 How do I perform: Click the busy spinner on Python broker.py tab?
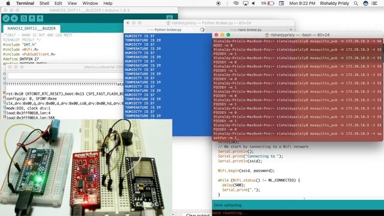[x=202, y=30]
